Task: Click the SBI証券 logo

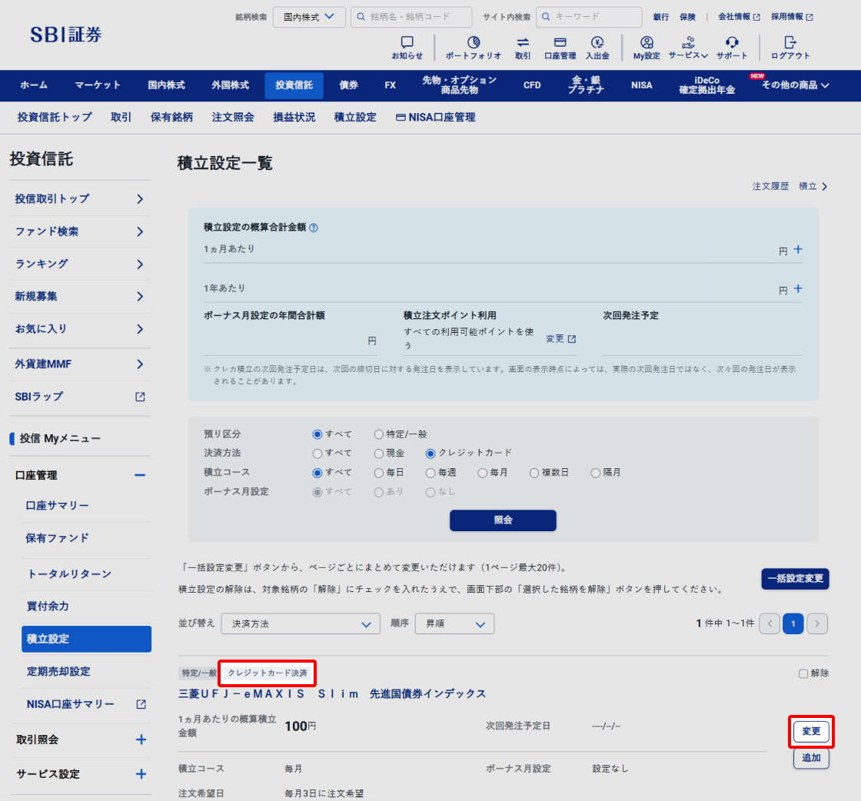Action: (66, 35)
